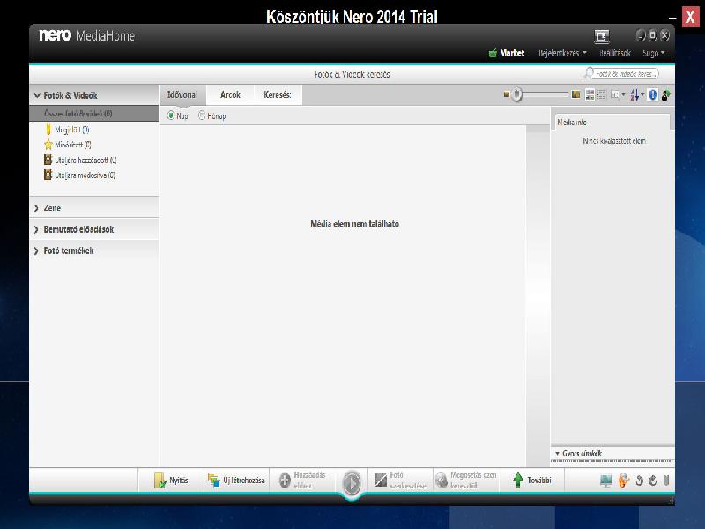This screenshot has width=705, height=529.
Task: Select Utoljára módosítva list item
Action: click(85, 175)
